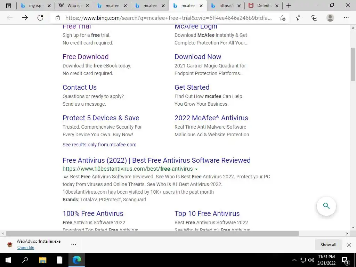Expand dropdown arrow beside 10bestantivirus URL

click(x=196, y=169)
